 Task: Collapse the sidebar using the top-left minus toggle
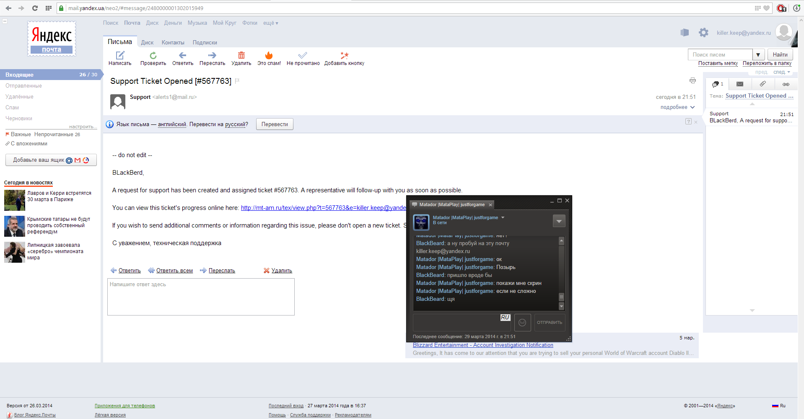[x=5, y=21]
